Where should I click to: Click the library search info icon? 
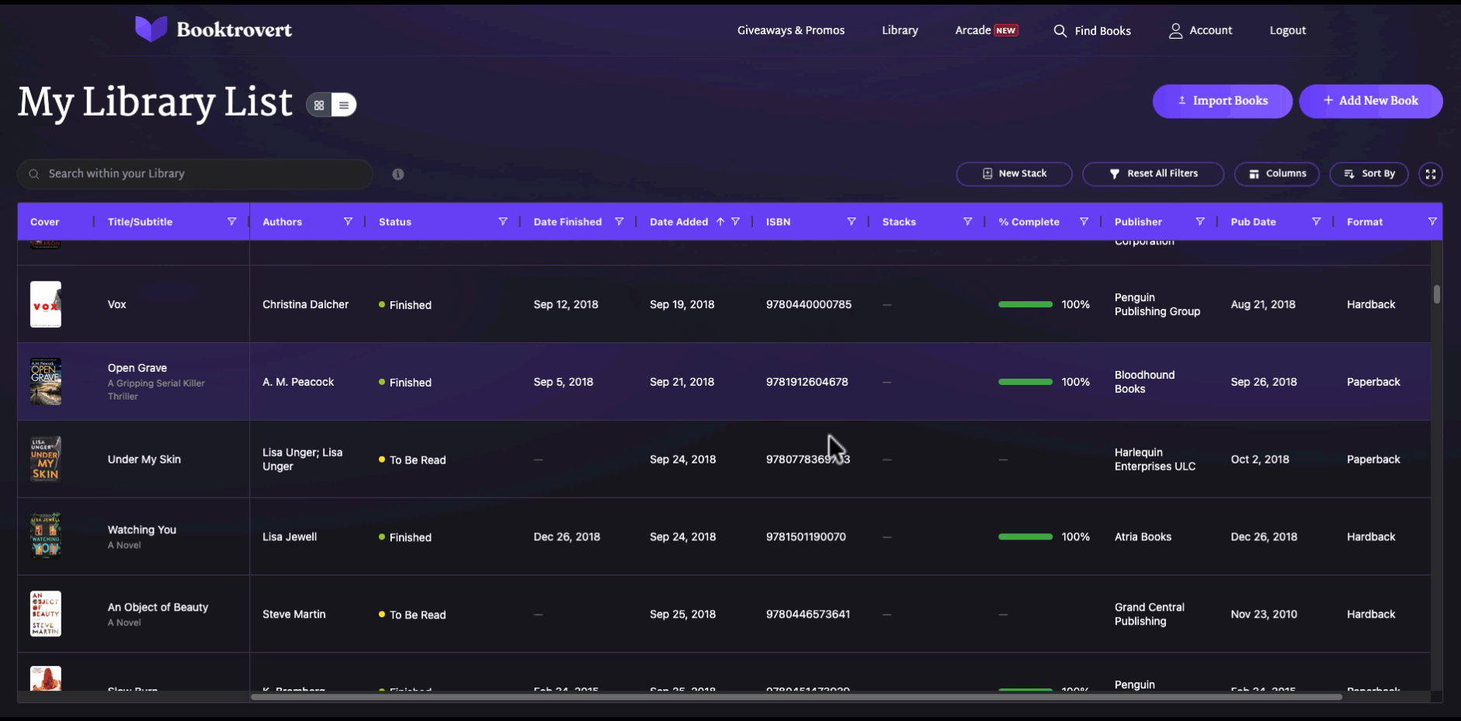(x=397, y=174)
